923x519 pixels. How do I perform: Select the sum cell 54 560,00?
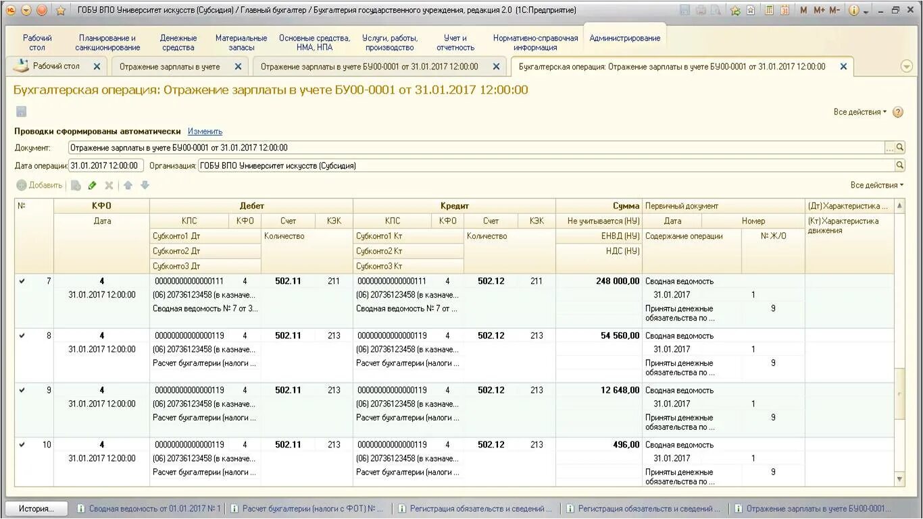click(x=598, y=335)
